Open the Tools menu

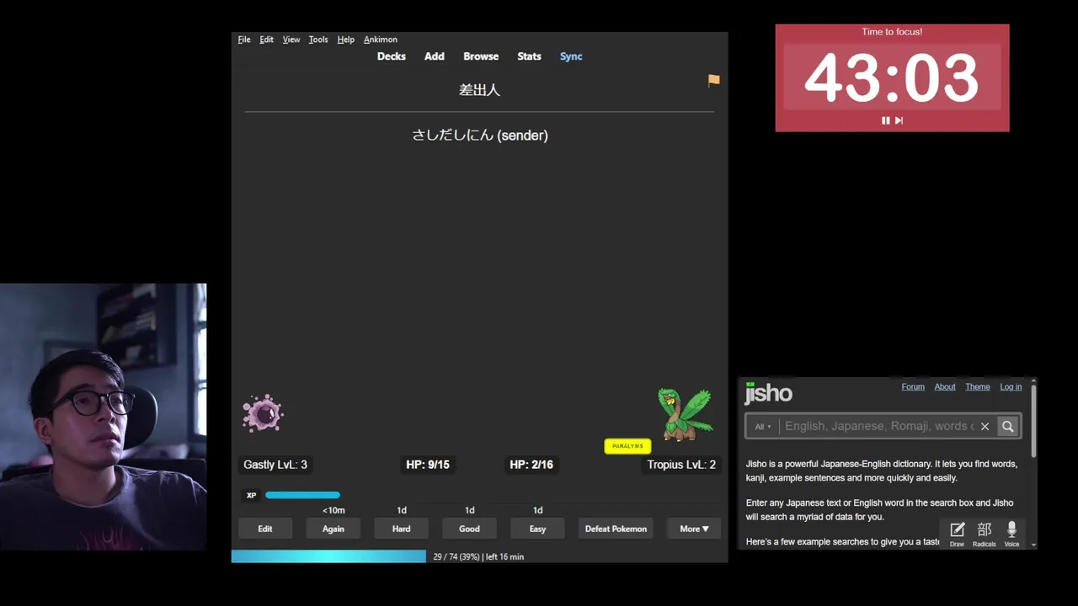(x=318, y=40)
